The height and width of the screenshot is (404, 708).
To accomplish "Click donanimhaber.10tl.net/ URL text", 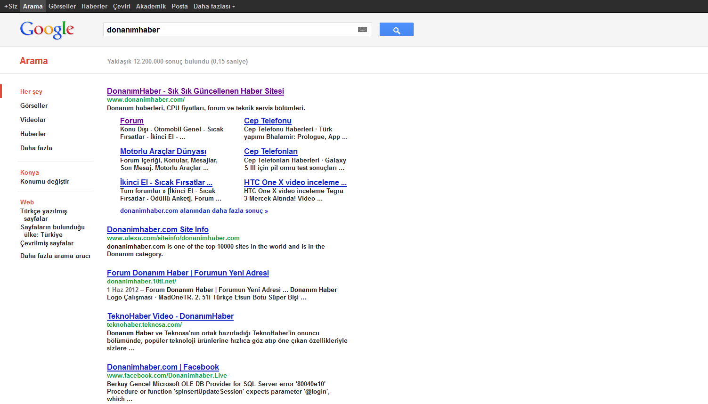I will pos(141,281).
